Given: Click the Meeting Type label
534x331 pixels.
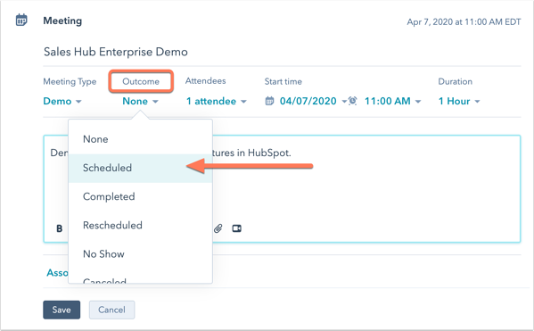Looking at the screenshot, I should (x=70, y=81).
